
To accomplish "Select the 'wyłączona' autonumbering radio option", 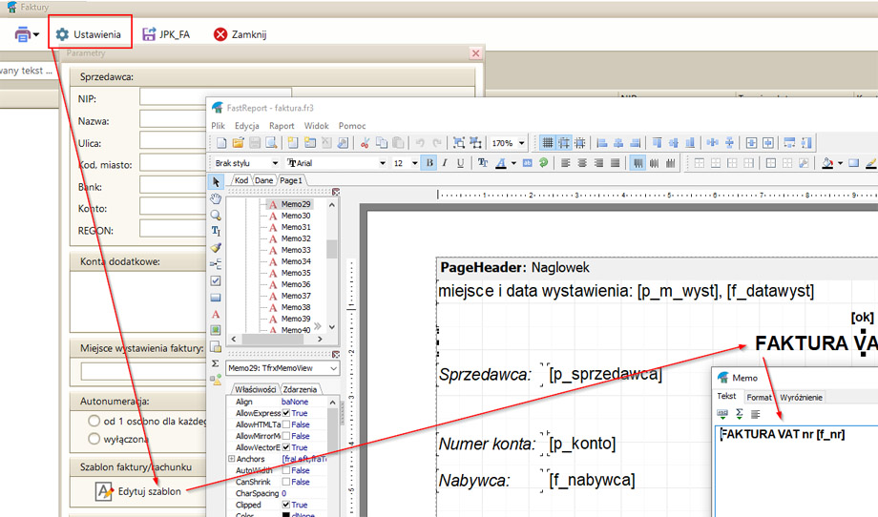I will (94, 439).
